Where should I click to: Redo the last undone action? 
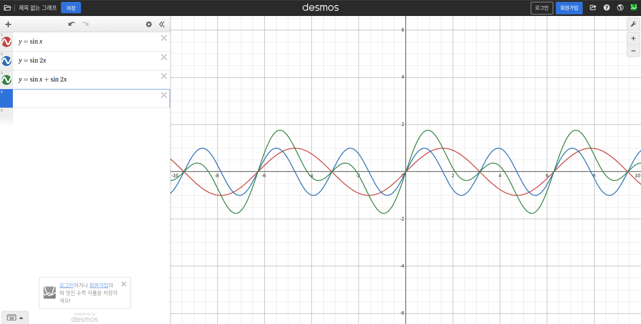point(85,24)
